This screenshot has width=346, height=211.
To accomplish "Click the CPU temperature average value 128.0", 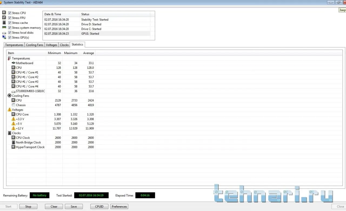I will (x=90, y=68).
